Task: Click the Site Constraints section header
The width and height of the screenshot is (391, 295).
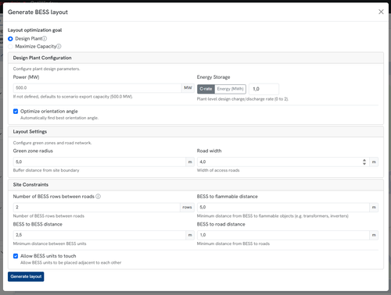Action: [x=195, y=185]
